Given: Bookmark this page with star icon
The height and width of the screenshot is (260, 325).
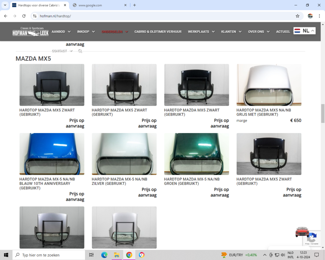Looking at the screenshot, I should click(297, 16).
